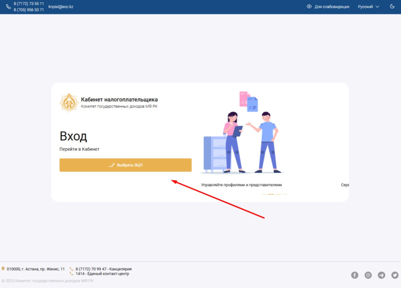Select the second carousel slide indicator
The height and width of the screenshot is (288, 401).
point(271,194)
